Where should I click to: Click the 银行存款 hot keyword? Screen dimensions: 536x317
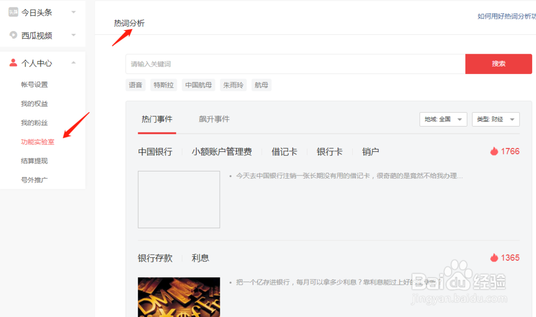155,258
